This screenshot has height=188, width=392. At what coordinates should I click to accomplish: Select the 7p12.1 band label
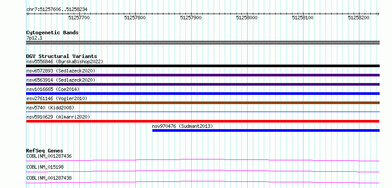coord(34,38)
